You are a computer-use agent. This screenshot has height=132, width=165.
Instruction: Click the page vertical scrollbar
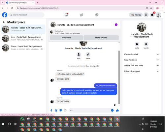[164, 64]
